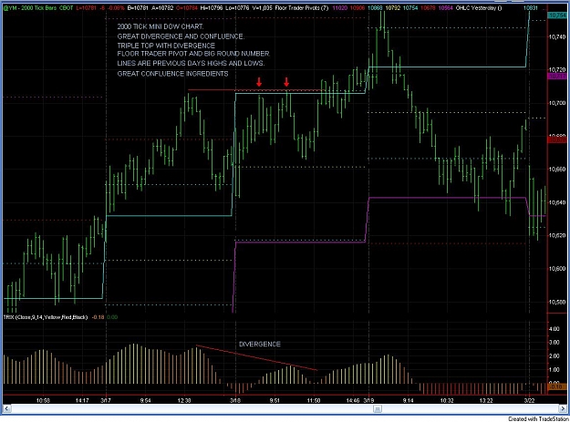Click the 9:14 time axis label
This screenshot has width=570, height=422.
click(409, 400)
